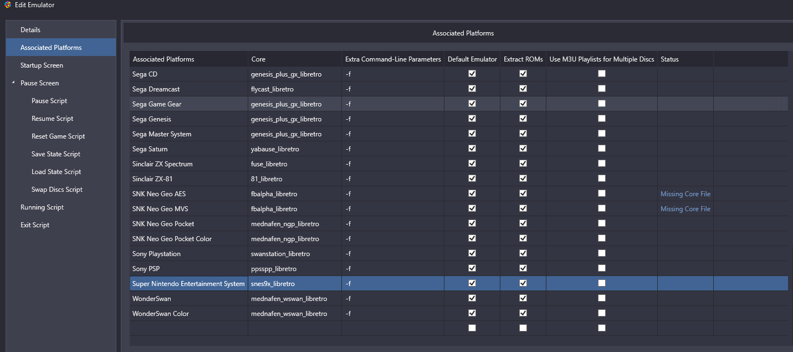Viewport: 793px width, 352px height.
Task: Select Associated Platforms in the sidebar
Action: point(61,48)
